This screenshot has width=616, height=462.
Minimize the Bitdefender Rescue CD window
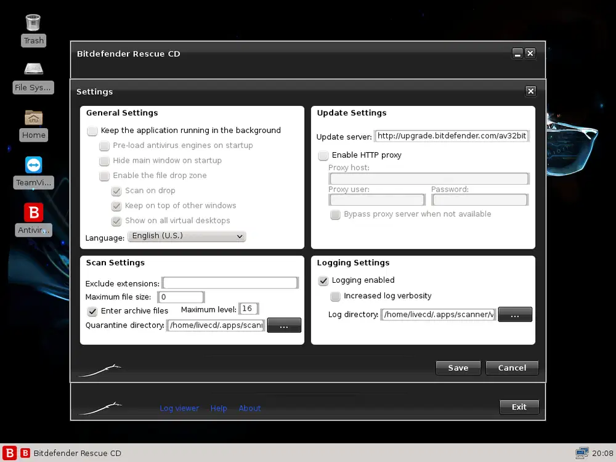[x=517, y=54]
